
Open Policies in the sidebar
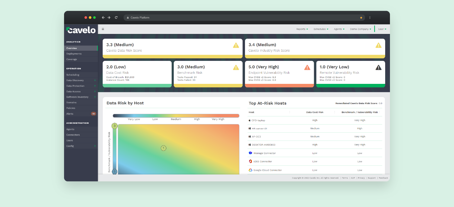click(x=81, y=108)
